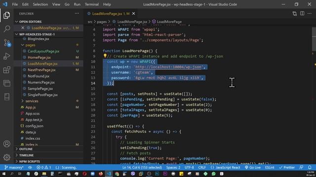The height and width of the screenshot is (177, 316).
Task: Click the CRLF end of line selector
Action: click(x=202, y=167)
